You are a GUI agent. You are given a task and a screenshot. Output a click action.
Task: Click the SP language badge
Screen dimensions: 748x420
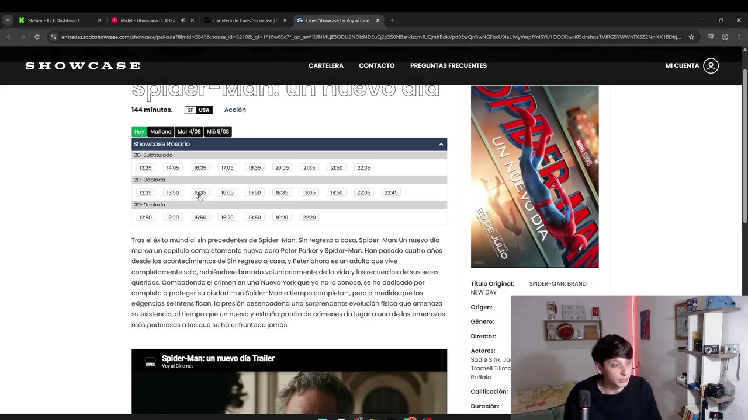click(191, 110)
